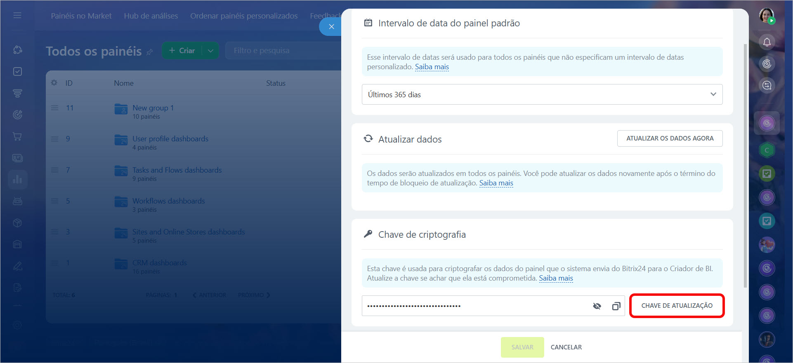Open the BI analytics chart sidebar icon
The image size is (793, 363).
(17, 180)
